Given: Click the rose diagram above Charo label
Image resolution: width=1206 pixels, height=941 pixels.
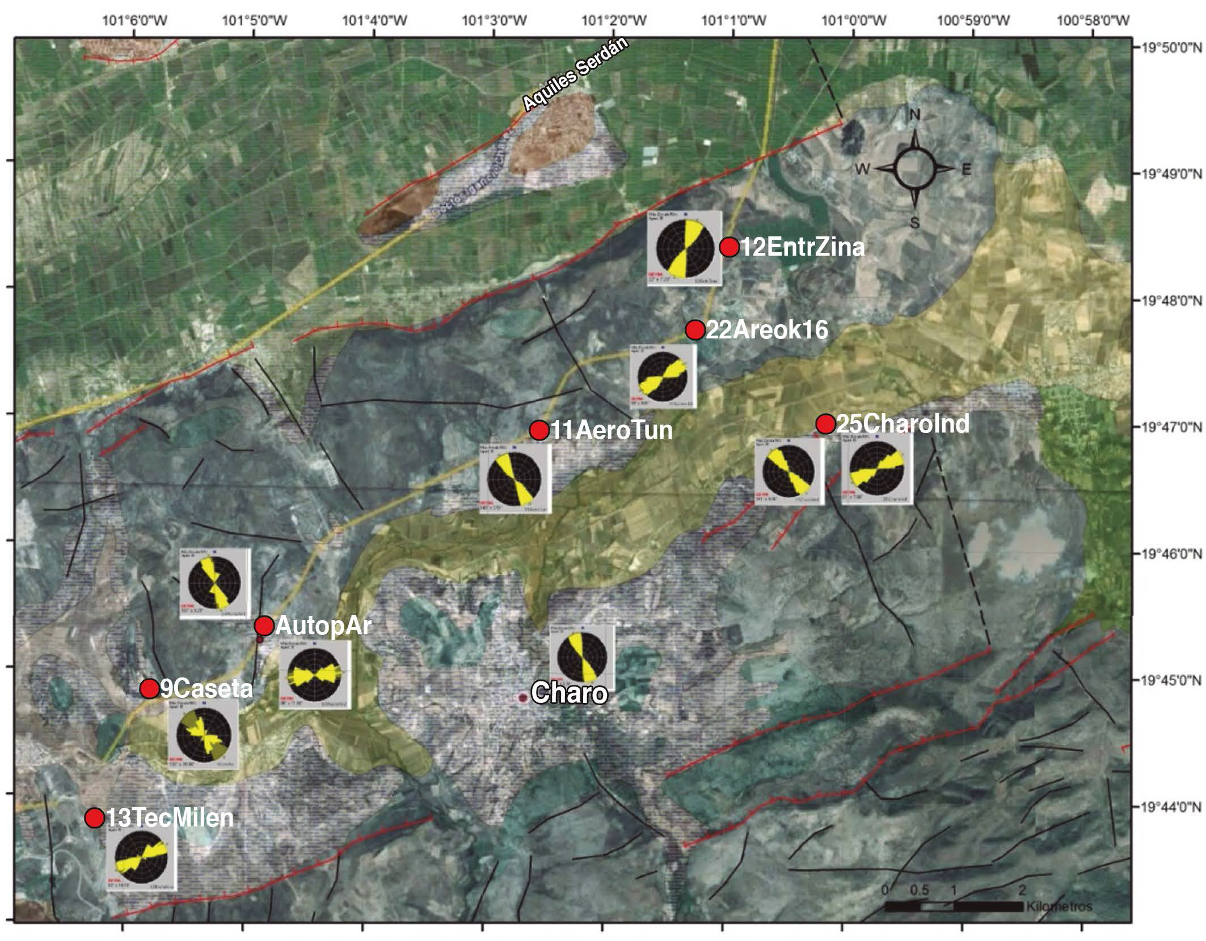Looking at the screenshot, I should click(583, 658).
